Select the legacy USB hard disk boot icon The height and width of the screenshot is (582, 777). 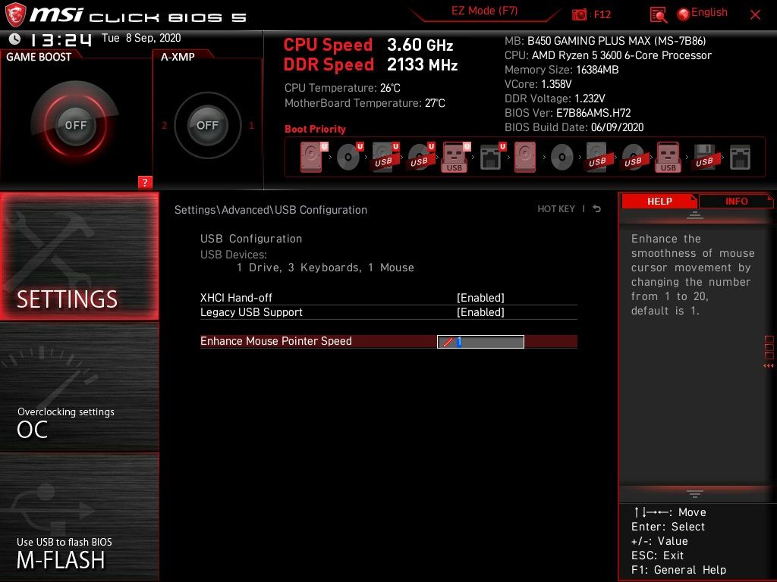(598, 158)
